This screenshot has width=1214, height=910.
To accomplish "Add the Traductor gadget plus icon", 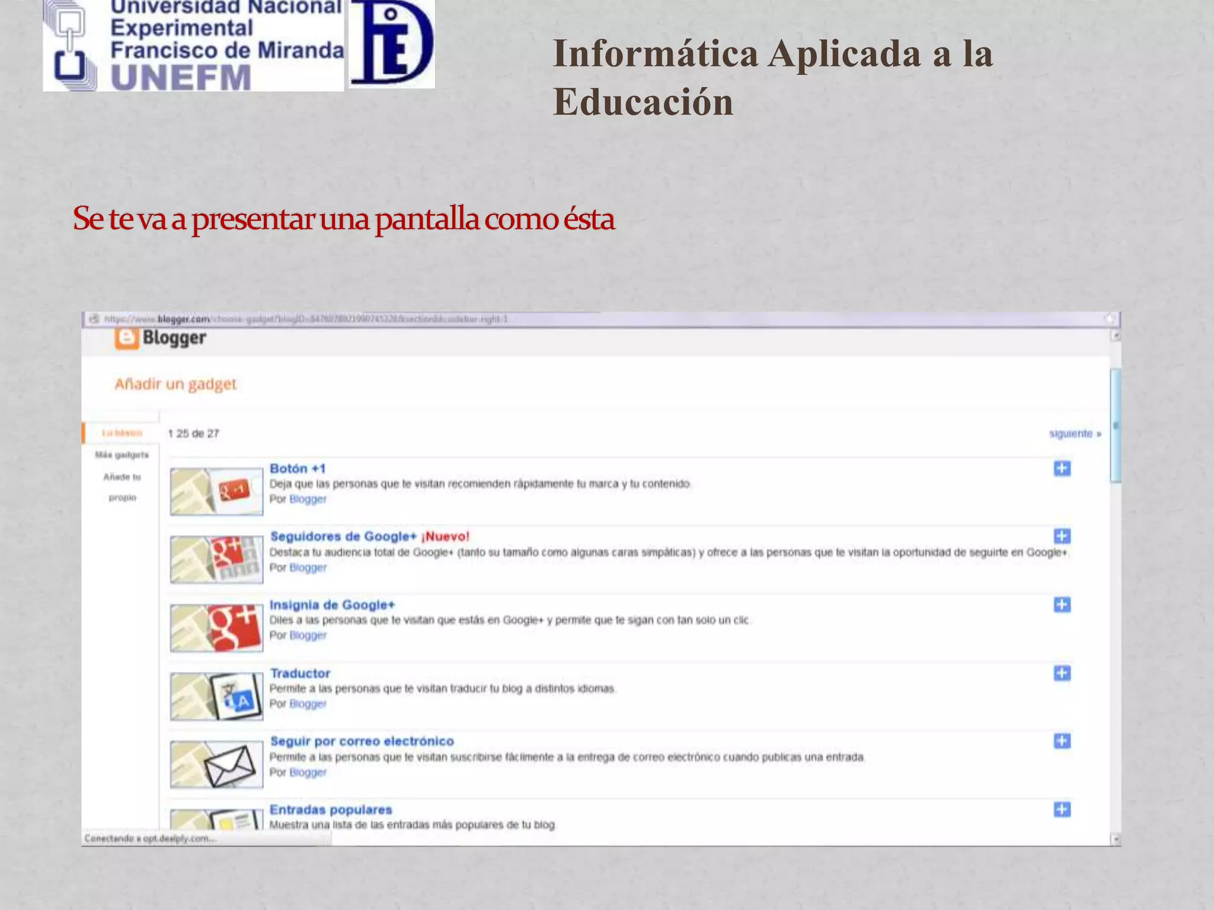I will [1062, 673].
